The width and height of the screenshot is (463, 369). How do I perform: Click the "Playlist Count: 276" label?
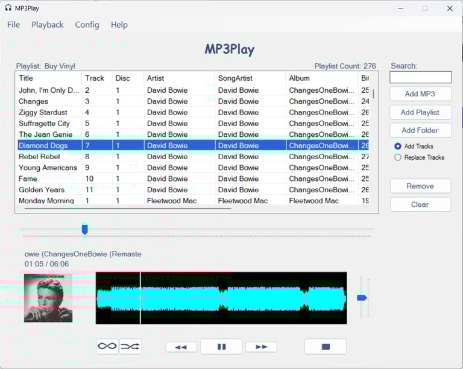(x=345, y=66)
